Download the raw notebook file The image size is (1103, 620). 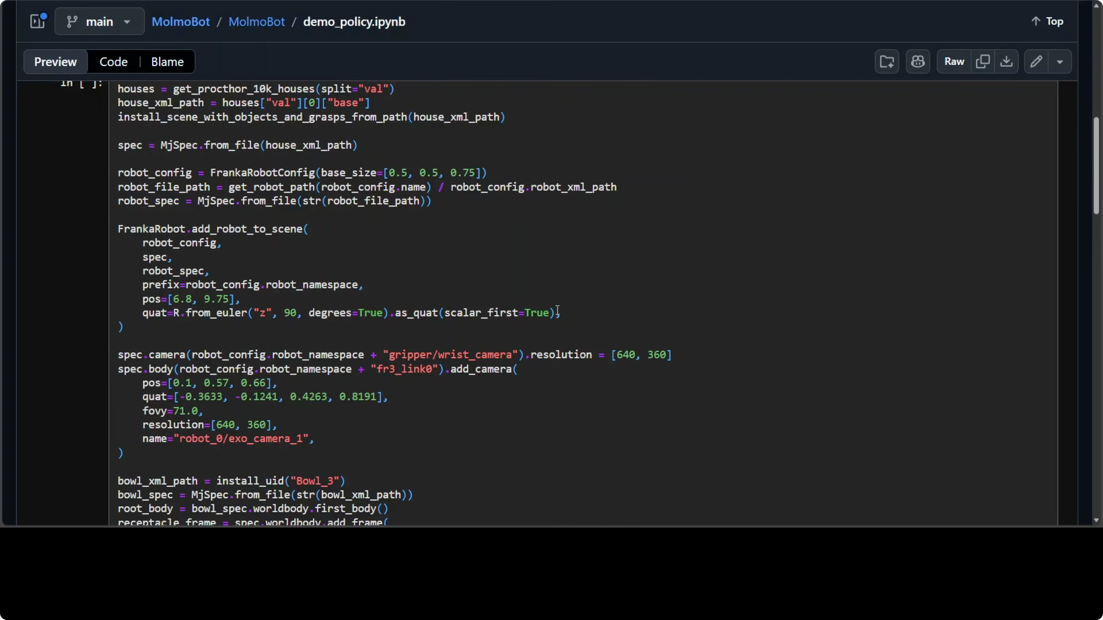[x=1006, y=62]
